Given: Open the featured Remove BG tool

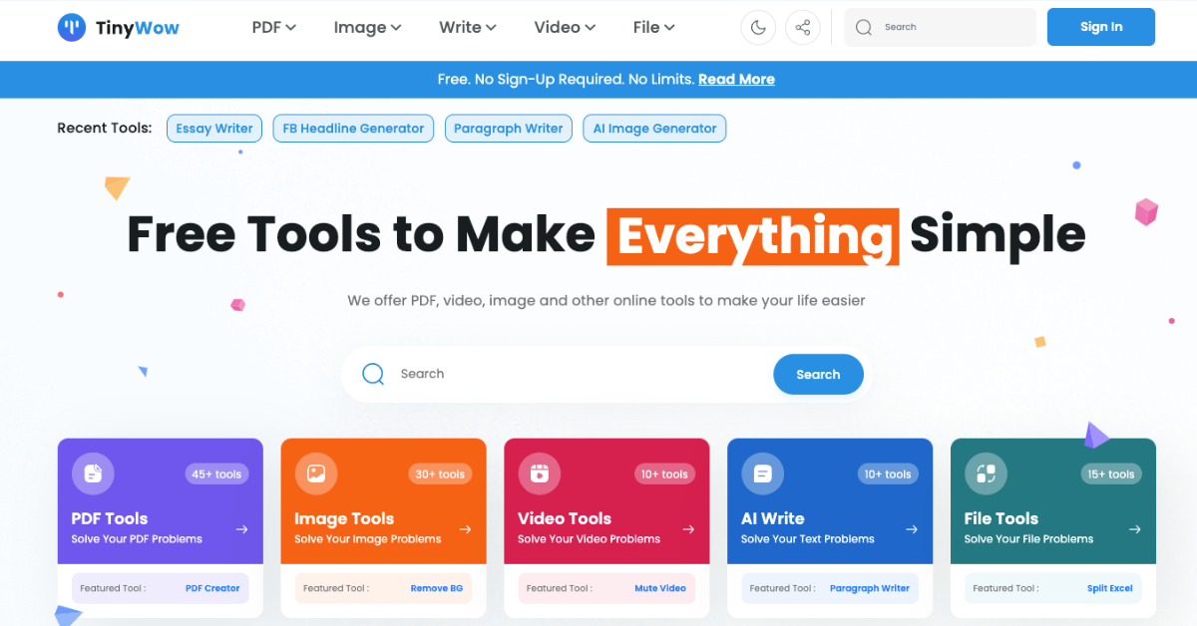Looking at the screenshot, I should tap(437, 588).
